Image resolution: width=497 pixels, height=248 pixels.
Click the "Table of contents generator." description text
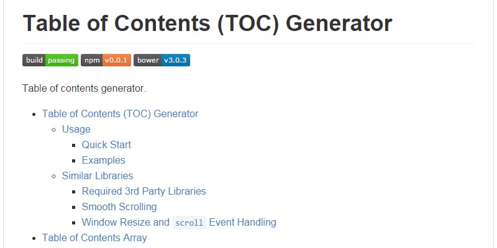84,88
